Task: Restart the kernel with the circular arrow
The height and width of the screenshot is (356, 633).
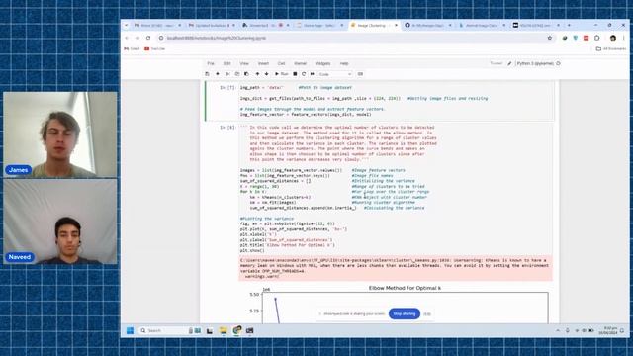Action: point(304,74)
